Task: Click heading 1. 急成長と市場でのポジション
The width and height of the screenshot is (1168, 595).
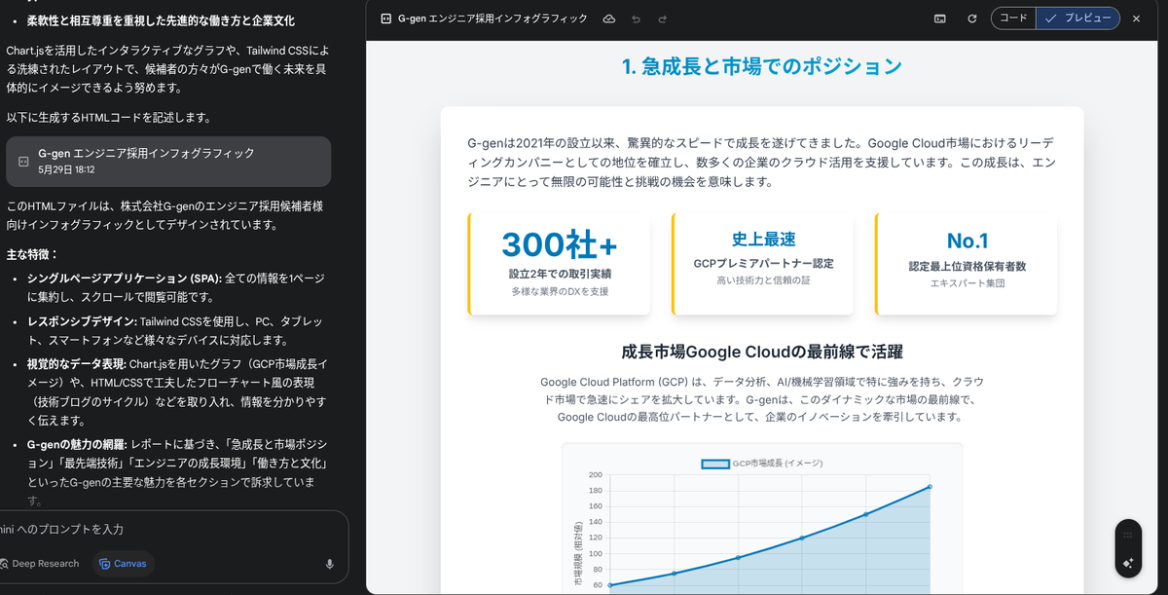Action: tap(762, 67)
